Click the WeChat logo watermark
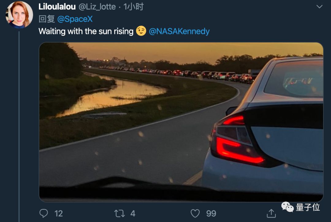This screenshot has height=222, width=331. (x=287, y=208)
